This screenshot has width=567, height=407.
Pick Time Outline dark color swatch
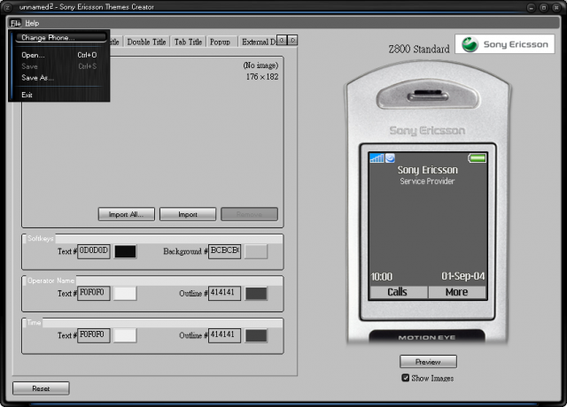coord(256,335)
